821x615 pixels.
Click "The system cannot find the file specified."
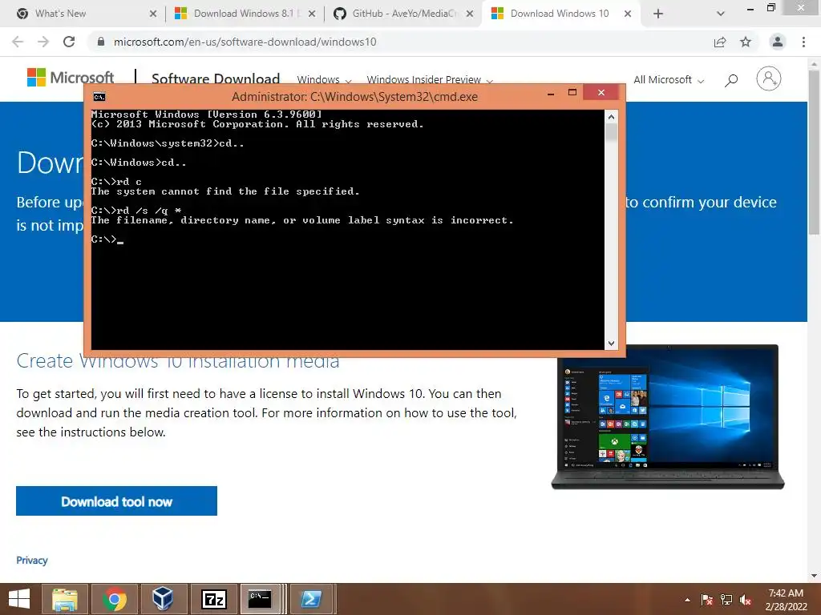(225, 191)
